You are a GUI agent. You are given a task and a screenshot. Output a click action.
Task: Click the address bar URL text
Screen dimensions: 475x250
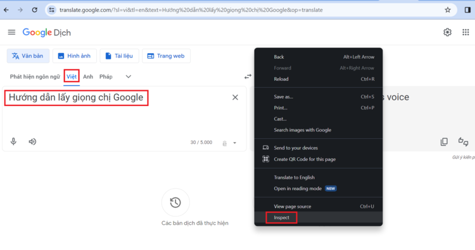pos(191,10)
